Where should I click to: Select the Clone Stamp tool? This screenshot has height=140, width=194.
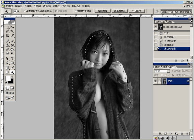7,45
